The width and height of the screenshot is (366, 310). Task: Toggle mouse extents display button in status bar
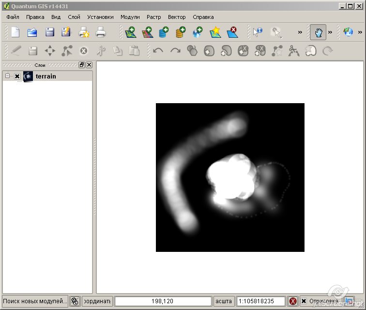tap(75, 301)
